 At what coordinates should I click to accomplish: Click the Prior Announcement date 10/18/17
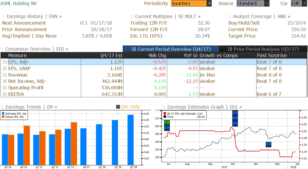(x=101, y=30)
